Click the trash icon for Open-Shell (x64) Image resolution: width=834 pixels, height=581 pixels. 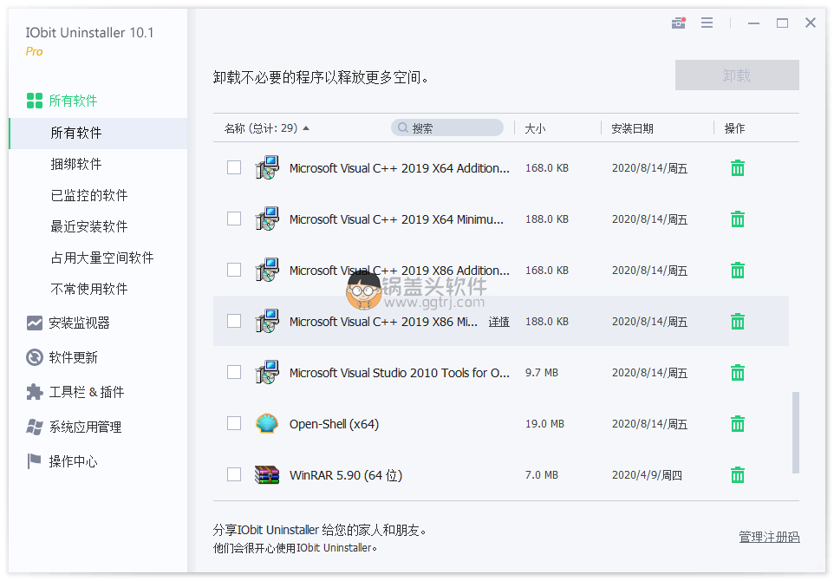[738, 423]
